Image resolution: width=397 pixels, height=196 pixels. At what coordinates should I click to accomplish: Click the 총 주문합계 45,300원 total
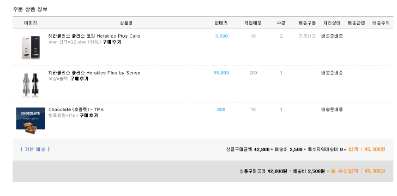click(x=358, y=171)
